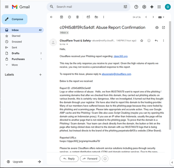Screen dimensions: 174x168
Task: Click the Forward button below the email
Action: tap(90, 159)
